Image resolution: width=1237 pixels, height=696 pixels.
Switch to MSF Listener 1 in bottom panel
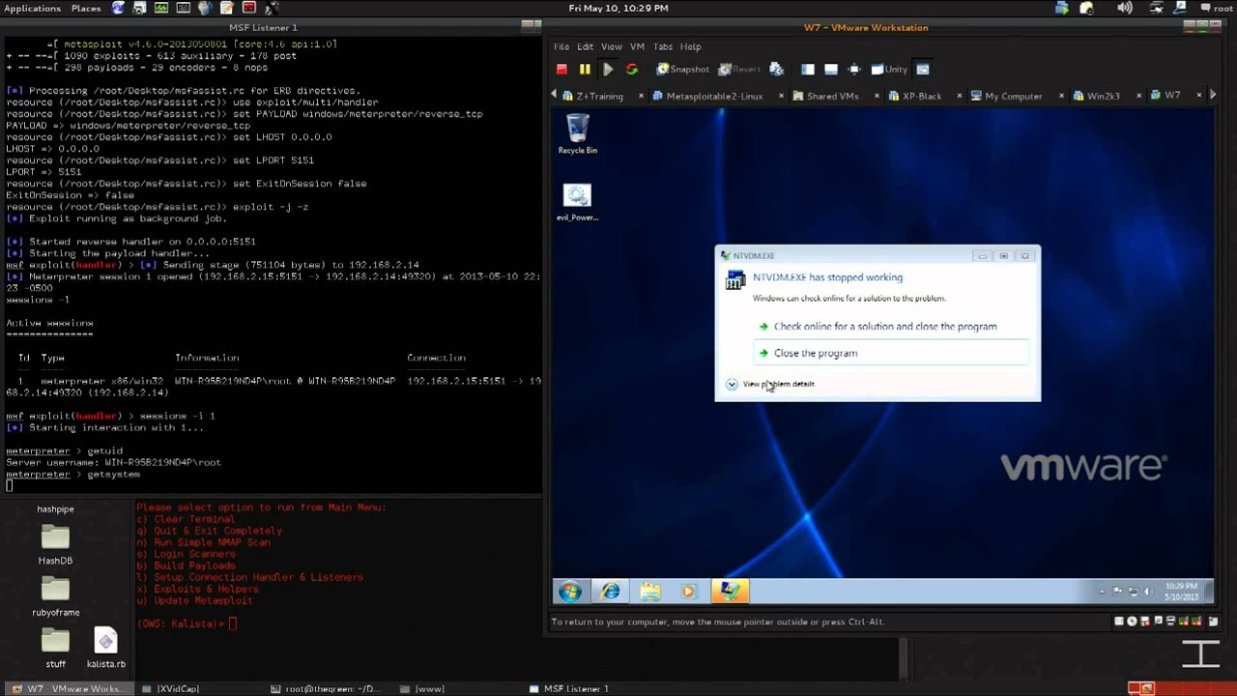click(x=570, y=688)
